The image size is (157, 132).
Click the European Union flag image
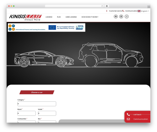[52, 27]
